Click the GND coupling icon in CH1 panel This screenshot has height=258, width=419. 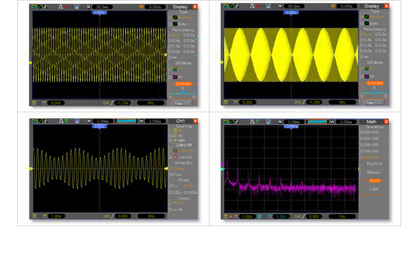click(x=174, y=140)
